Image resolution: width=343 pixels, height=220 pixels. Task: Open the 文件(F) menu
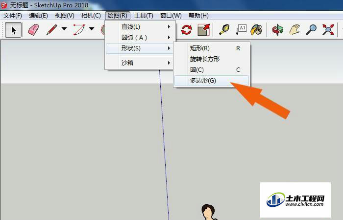click(x=13, y=16)
